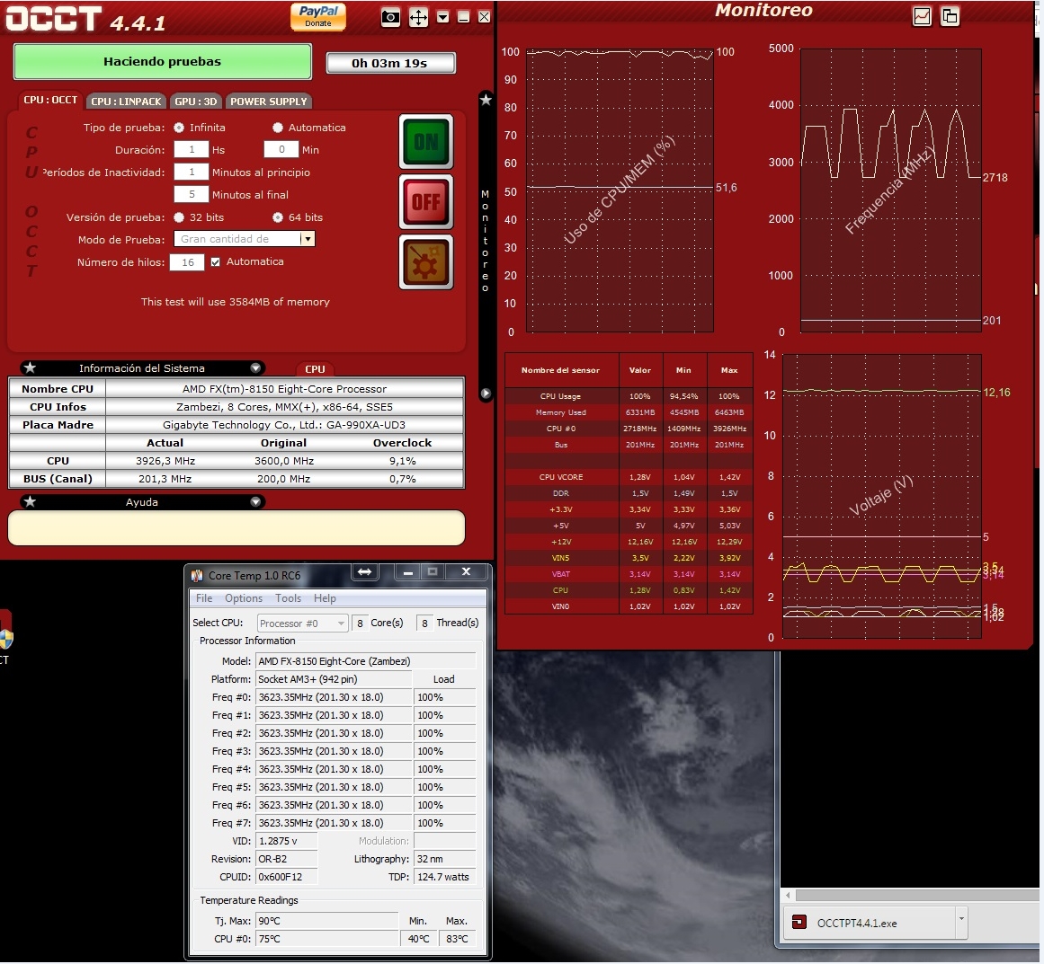Viewport: 1044px width, 964px height.
Task: Click the move window crosshair icon
Action: (x=418, y=17)
